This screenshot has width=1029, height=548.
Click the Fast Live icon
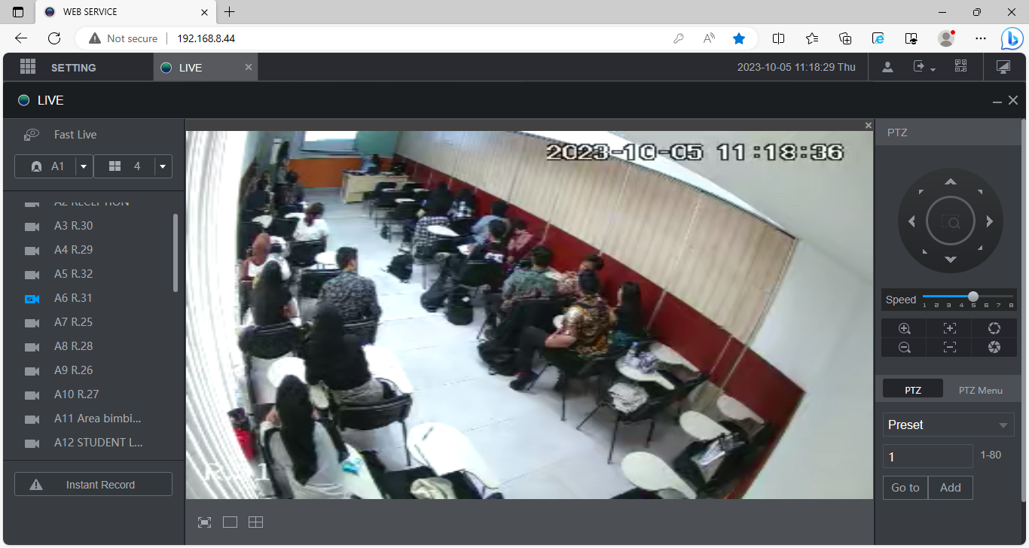coord(32,135)
